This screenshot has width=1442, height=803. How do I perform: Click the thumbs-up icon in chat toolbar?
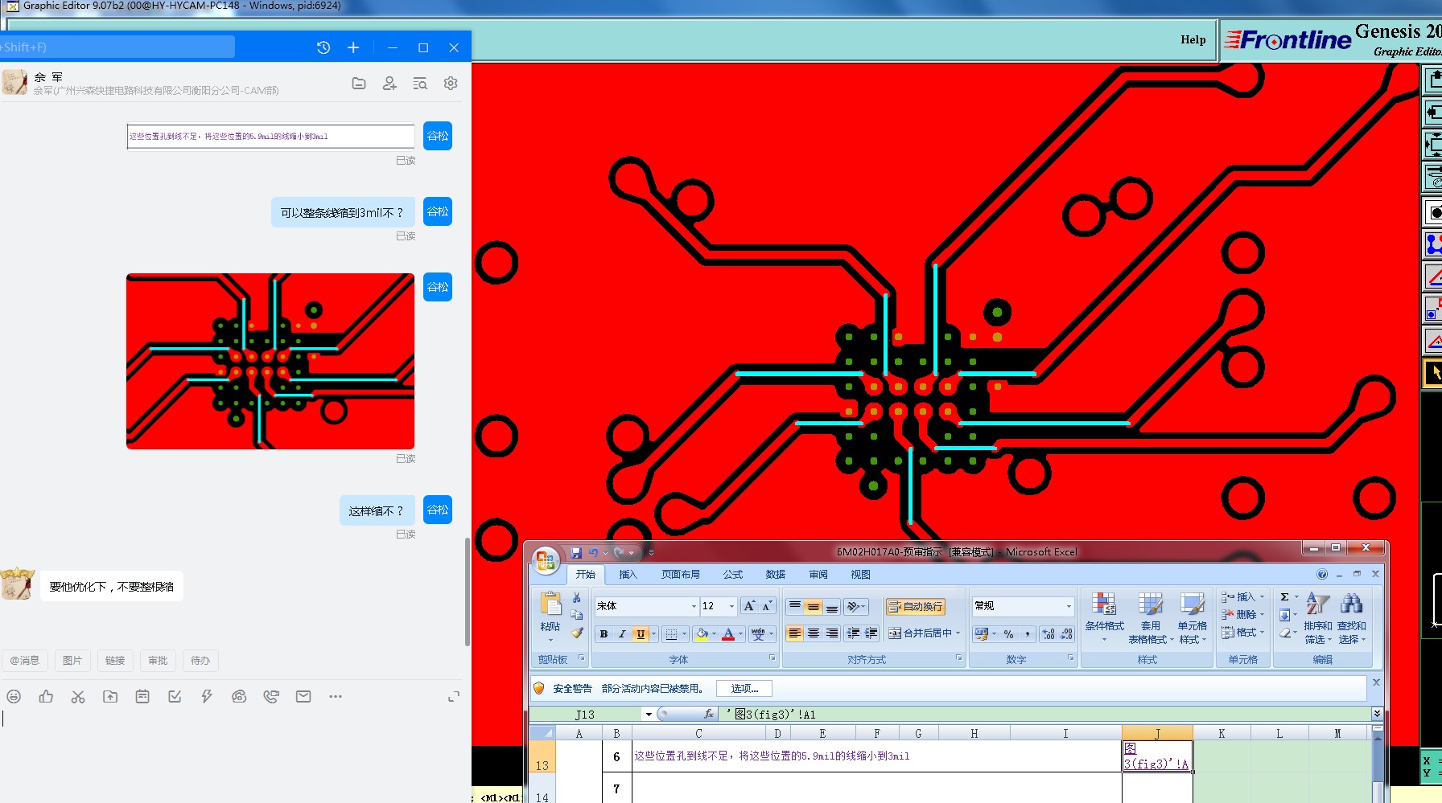(x=46, y=697)
